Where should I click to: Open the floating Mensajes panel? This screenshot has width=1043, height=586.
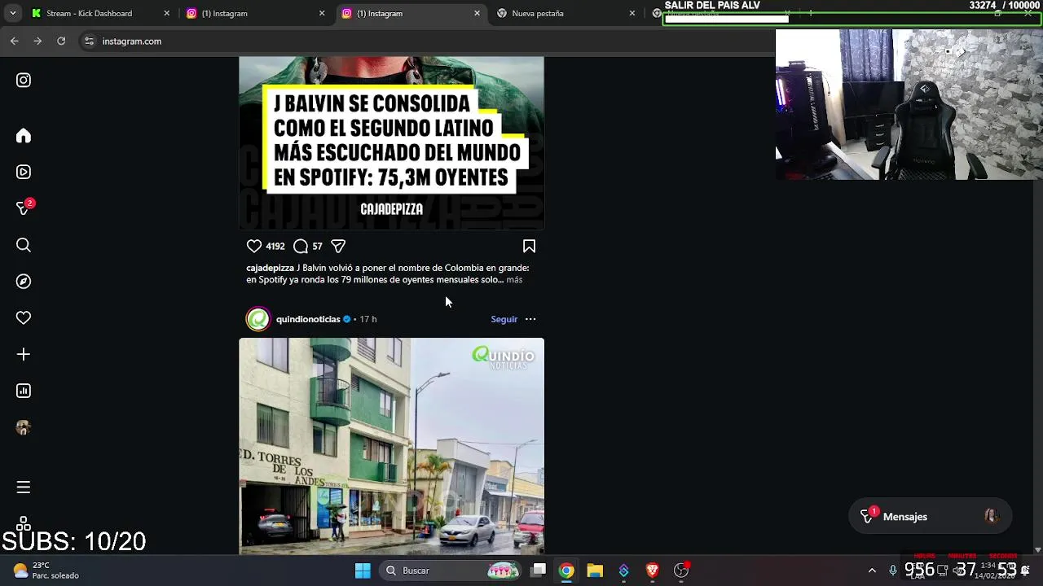tap(930, 517)
